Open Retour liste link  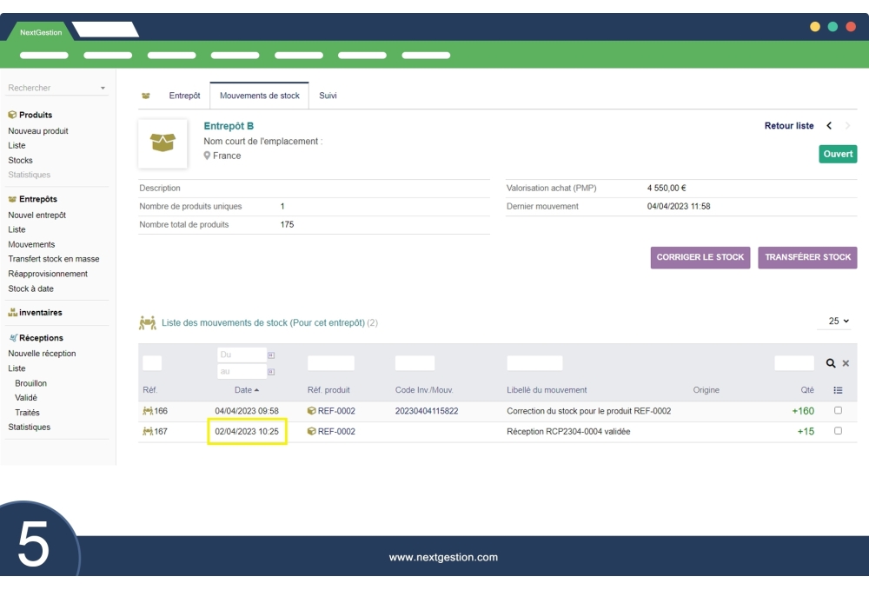pos(788,126)
